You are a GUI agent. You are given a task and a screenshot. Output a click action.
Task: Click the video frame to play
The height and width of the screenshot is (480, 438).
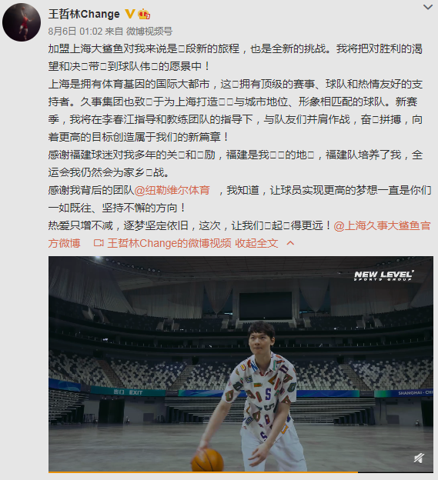point(241,364)
